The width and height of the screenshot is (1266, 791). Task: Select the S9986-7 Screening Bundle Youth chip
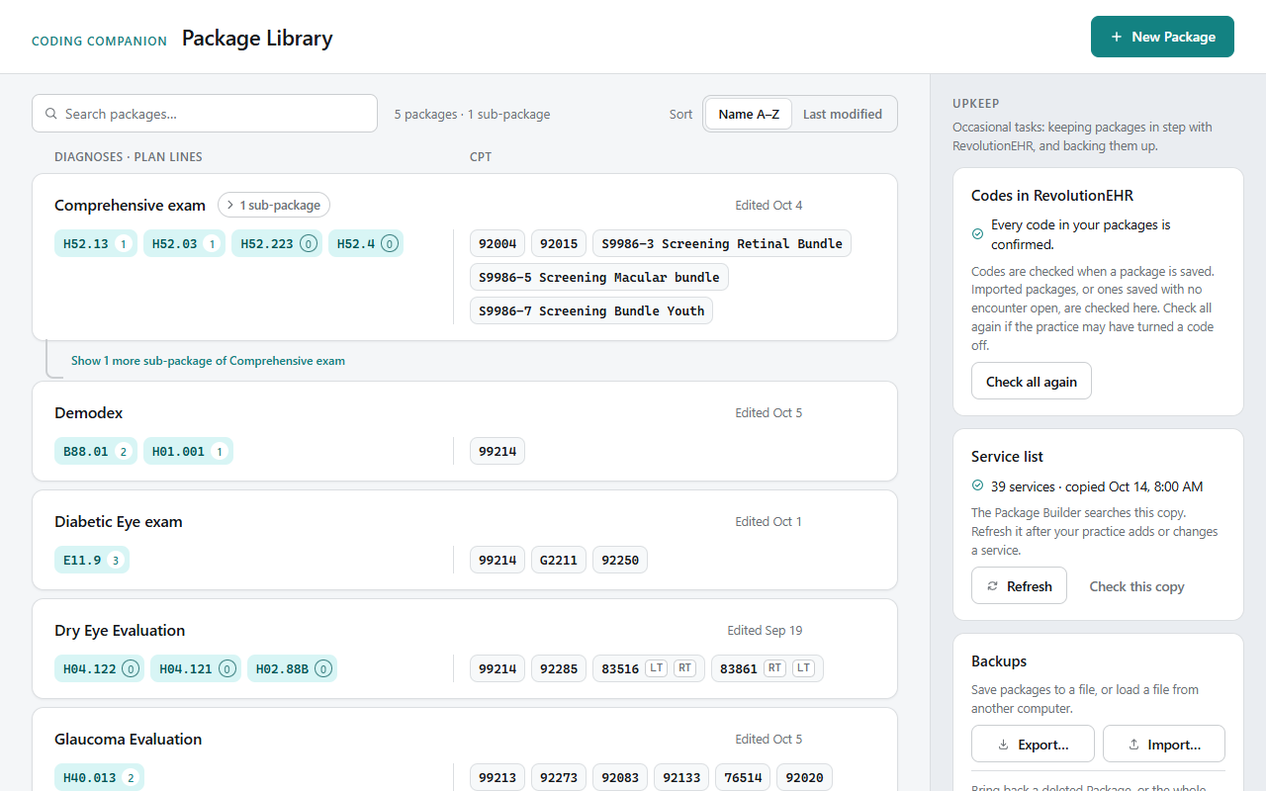coord(591,310)
